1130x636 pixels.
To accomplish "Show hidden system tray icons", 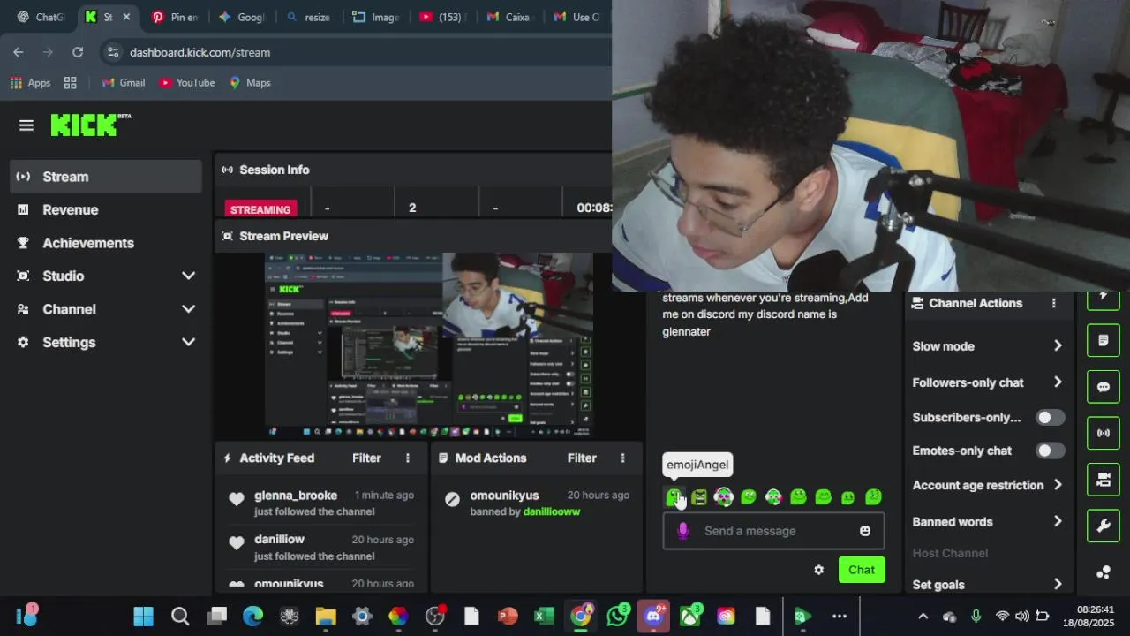I will point(923,616).
